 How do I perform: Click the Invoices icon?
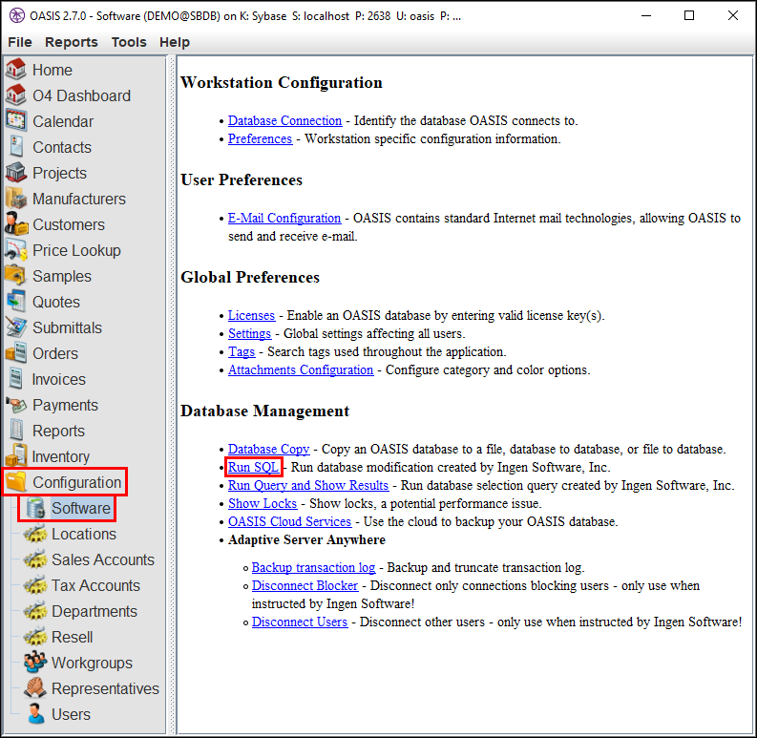[16, 379]
